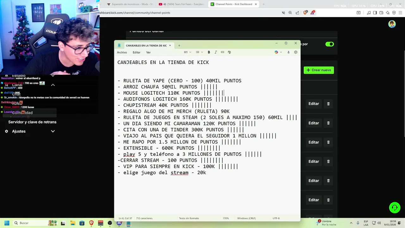Open OBS Studio from taskbar
The height and width of the screenshot is (228, 405).
tap(110, 223)
